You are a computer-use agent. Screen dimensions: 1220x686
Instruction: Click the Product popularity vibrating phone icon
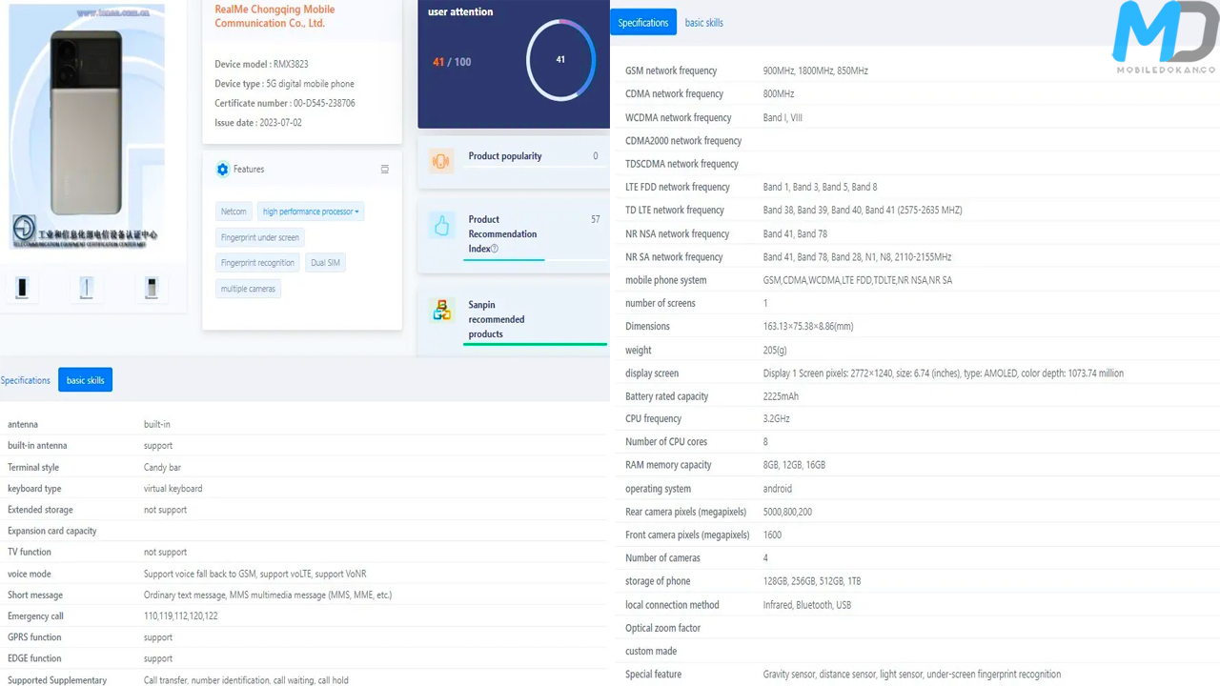tap(440, 161)
